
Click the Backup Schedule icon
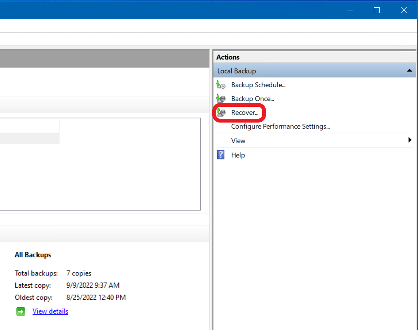tap(221, 85)
